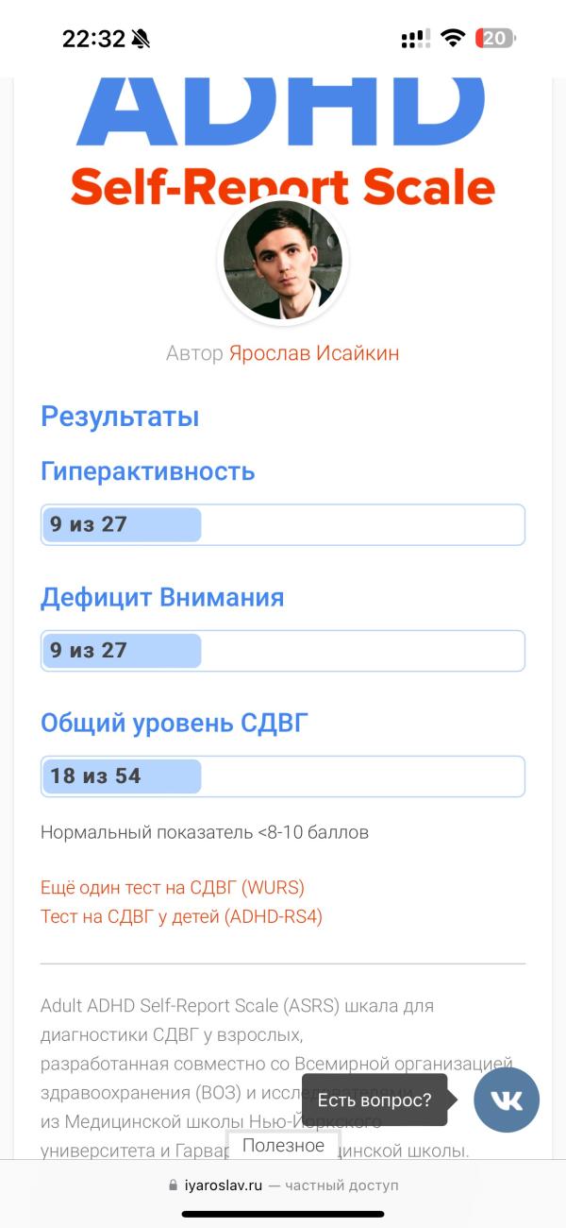Tap the Результаты heading
This screenshot has width=566, height=1228.
click(x=120, y=417)
